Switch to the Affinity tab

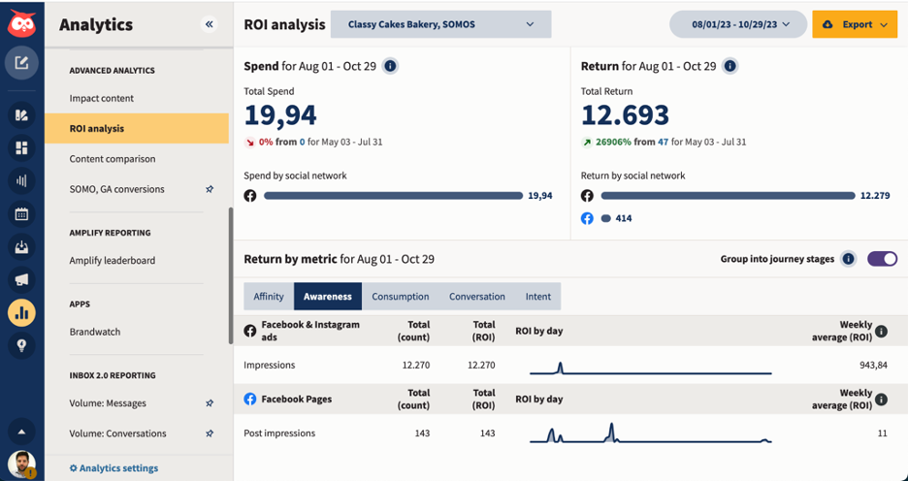[269, 297]
